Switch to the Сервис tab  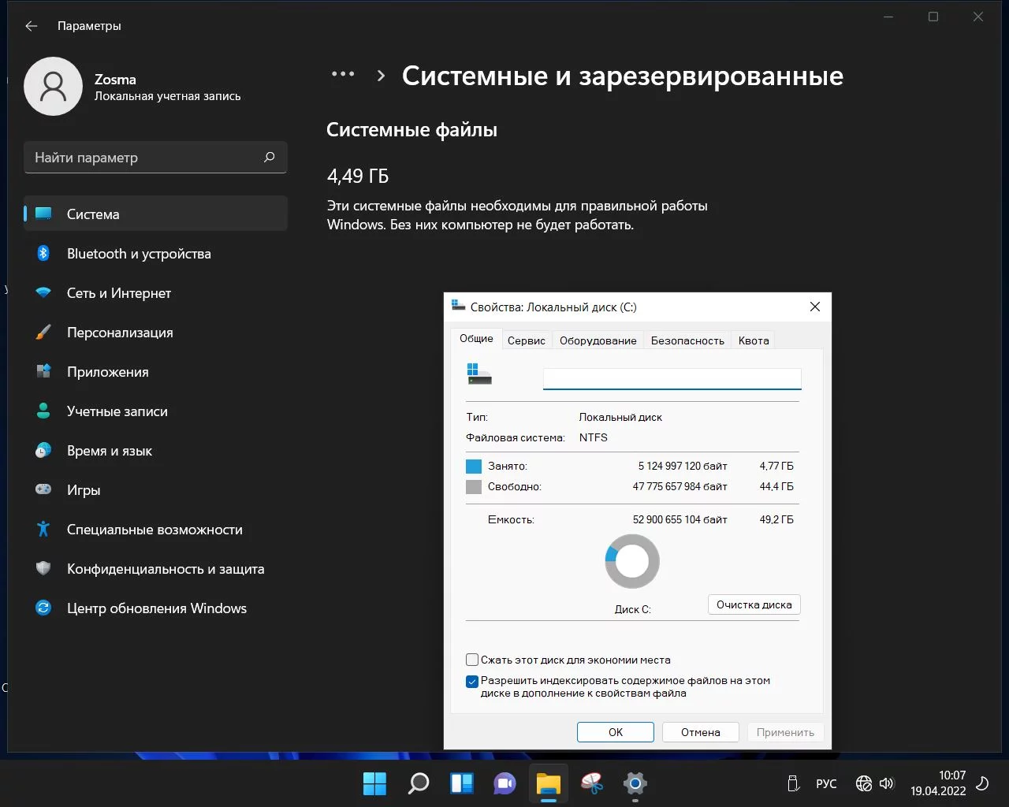point(527,340)
